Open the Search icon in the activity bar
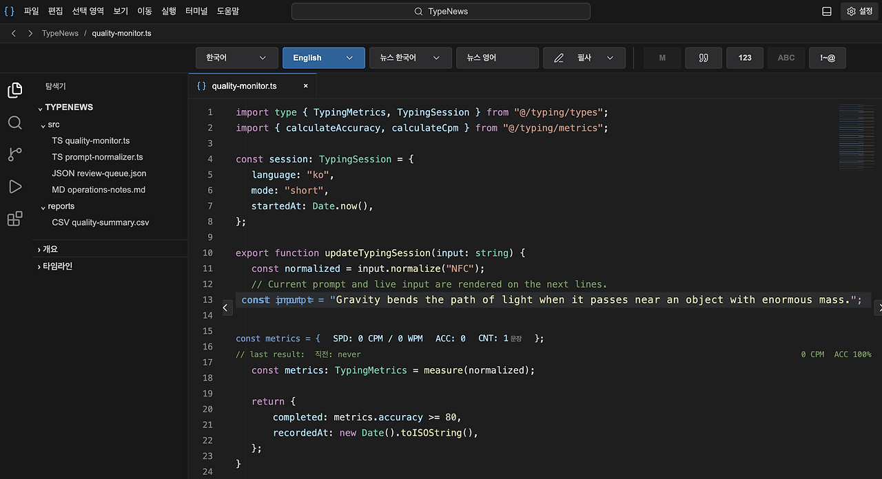882x479 pixels. [x=14, y=123]
